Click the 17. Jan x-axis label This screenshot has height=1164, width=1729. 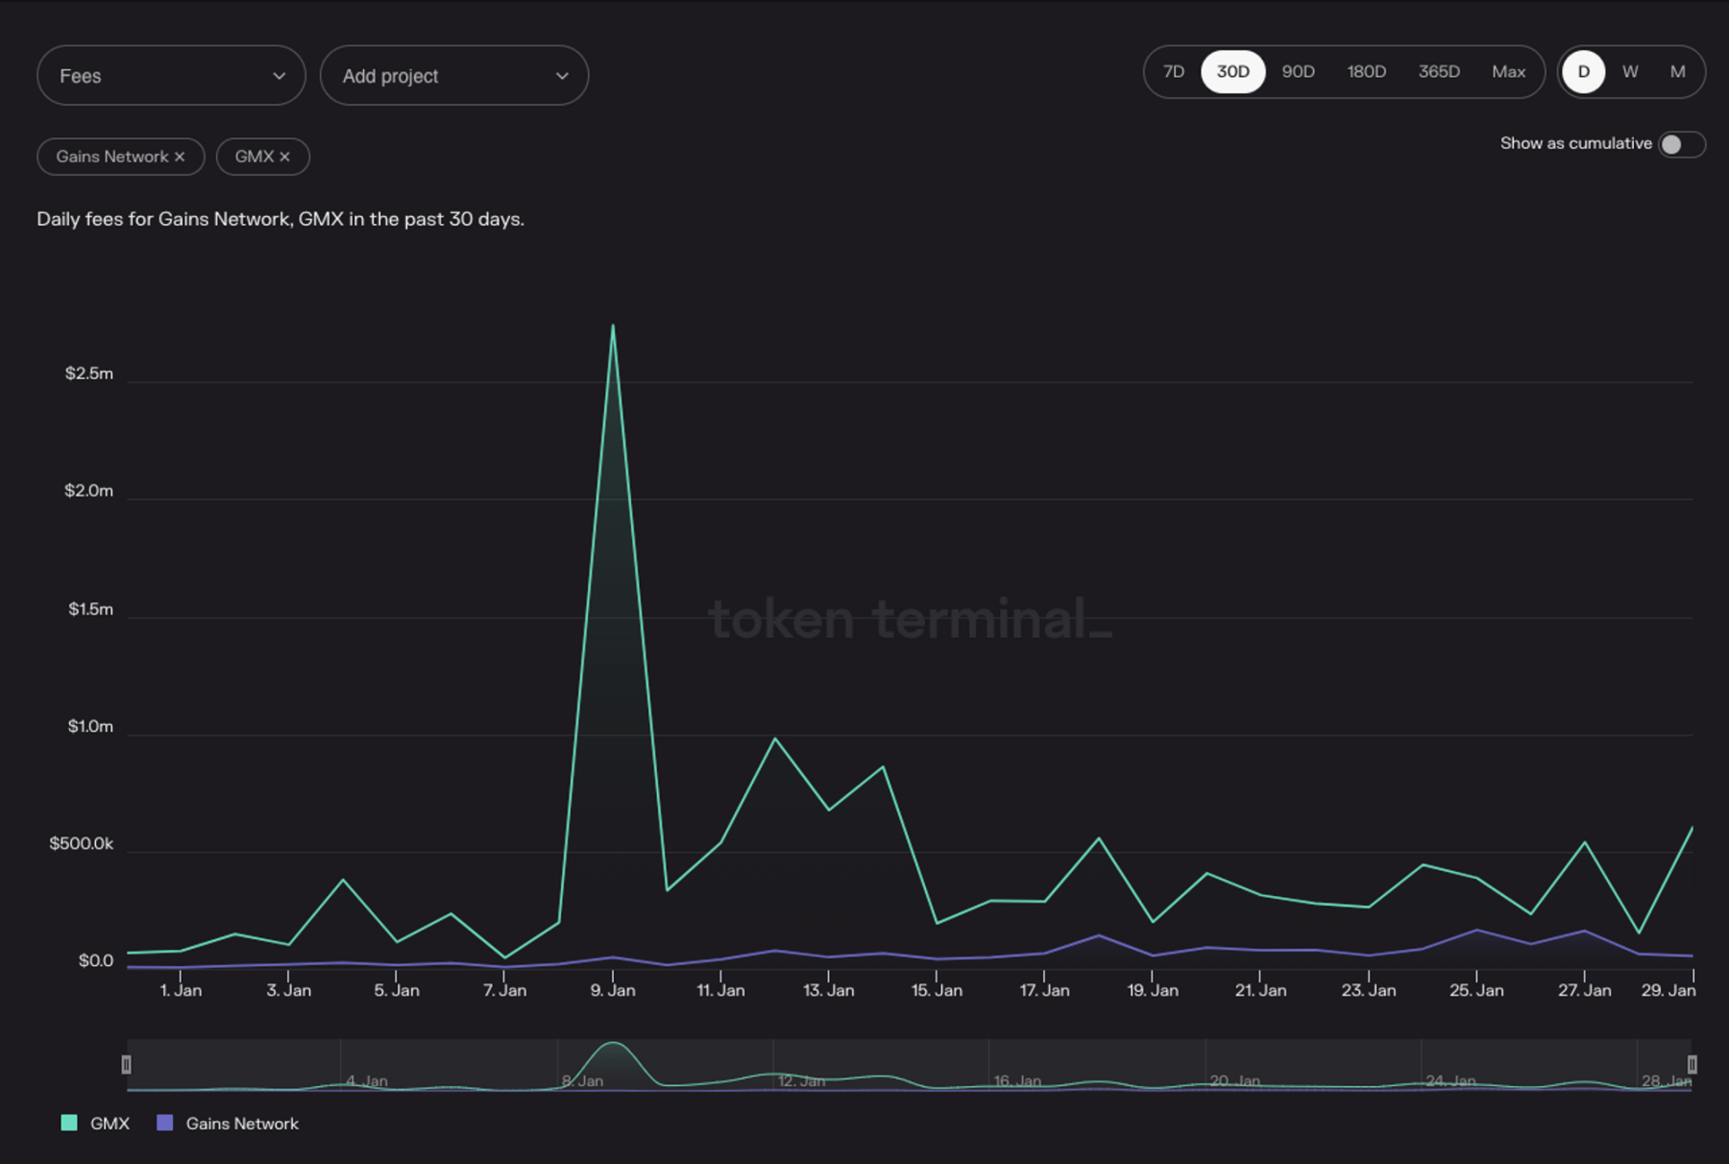point(1044,990)
